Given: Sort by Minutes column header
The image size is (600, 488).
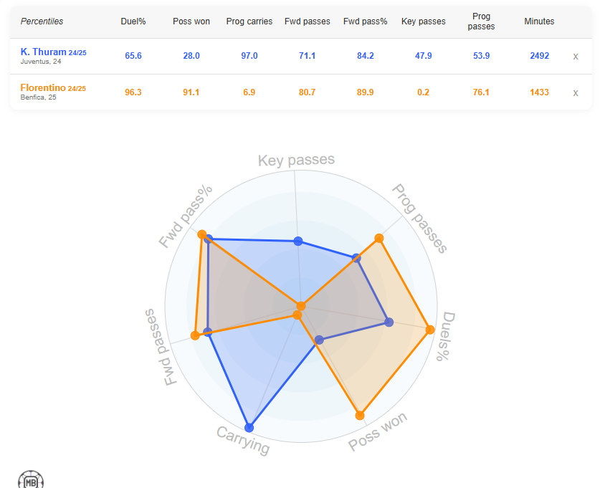Looking at the screenshot, I should coord(539,21).
